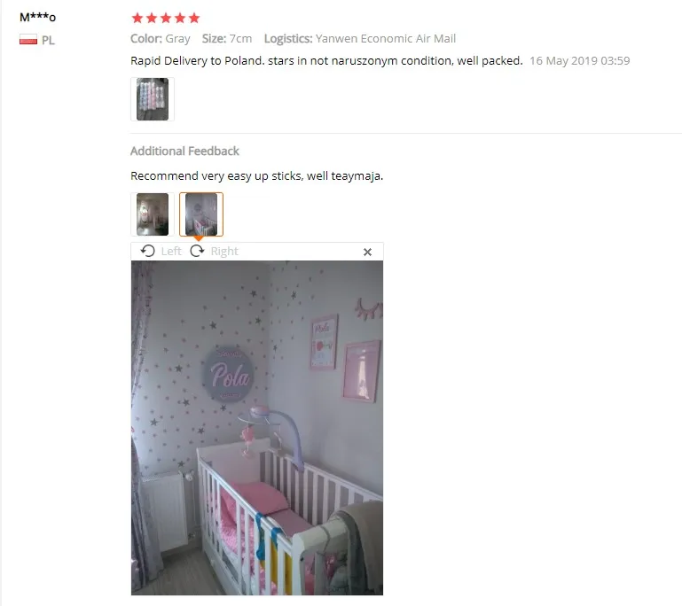Rotate the photo left using the counterclockwise arrow
Screen dimensions: 682x606
(148, 251)
